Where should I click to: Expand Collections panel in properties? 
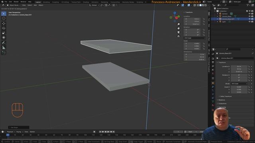pos(222,103)
